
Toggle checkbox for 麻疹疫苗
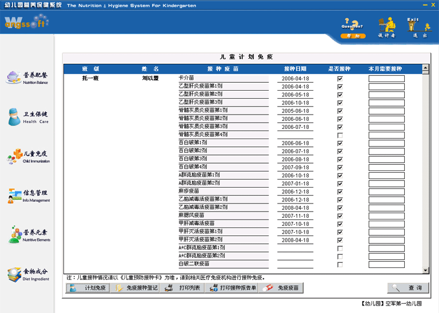click(x=340, y=192)
